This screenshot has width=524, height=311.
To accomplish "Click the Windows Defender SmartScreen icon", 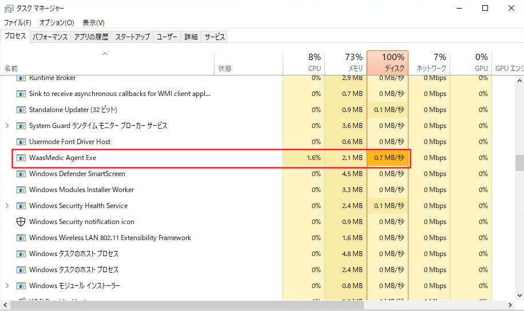I will click(x=21, y=174).
